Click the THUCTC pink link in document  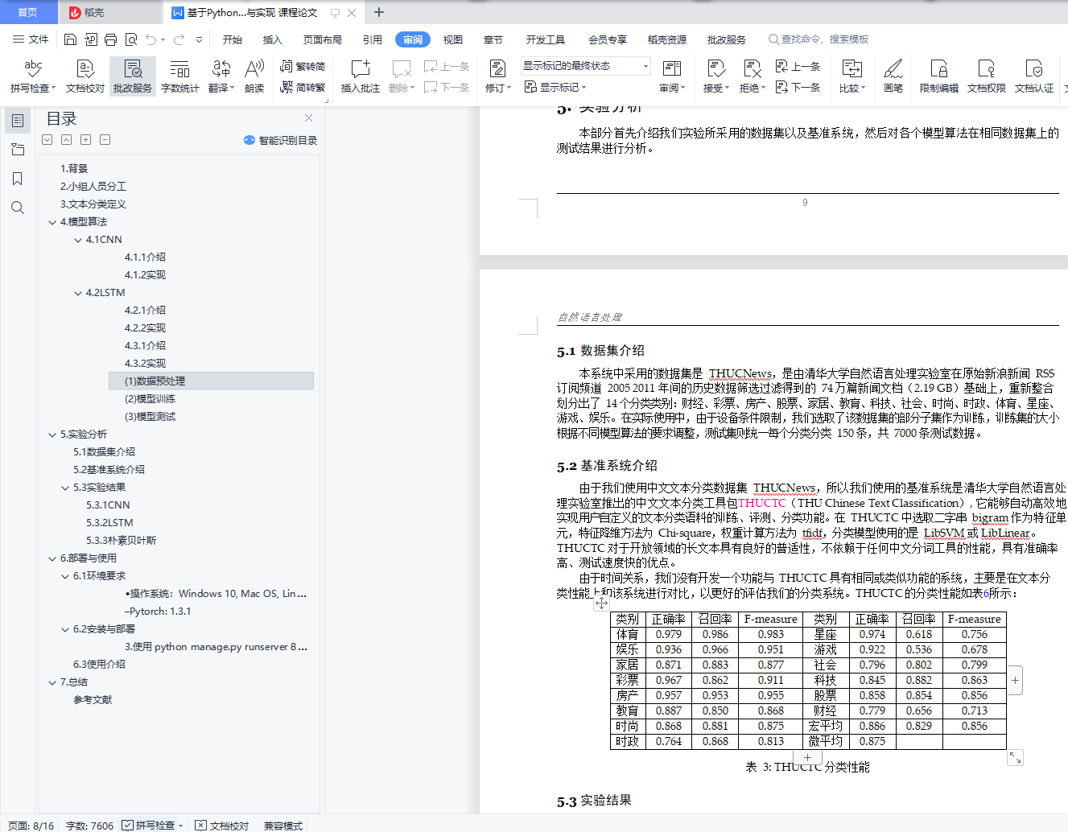click(761, 503)
